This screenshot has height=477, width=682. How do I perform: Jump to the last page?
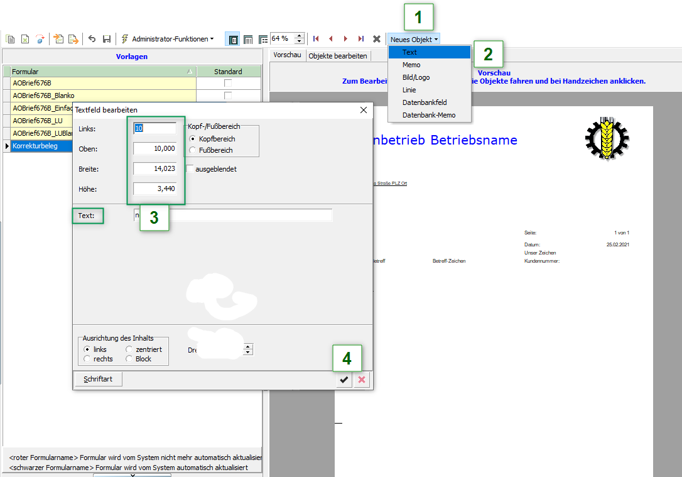click(x=360, y=39)
